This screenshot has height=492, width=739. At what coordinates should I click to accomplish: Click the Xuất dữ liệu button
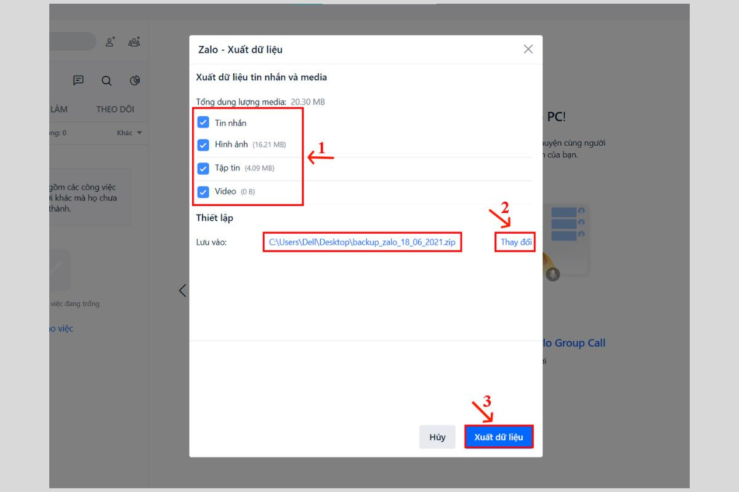(x=499, y=437)
